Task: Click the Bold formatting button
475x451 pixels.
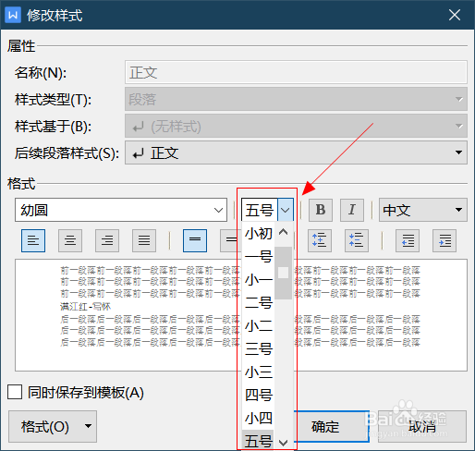Action: pos(321,210)
